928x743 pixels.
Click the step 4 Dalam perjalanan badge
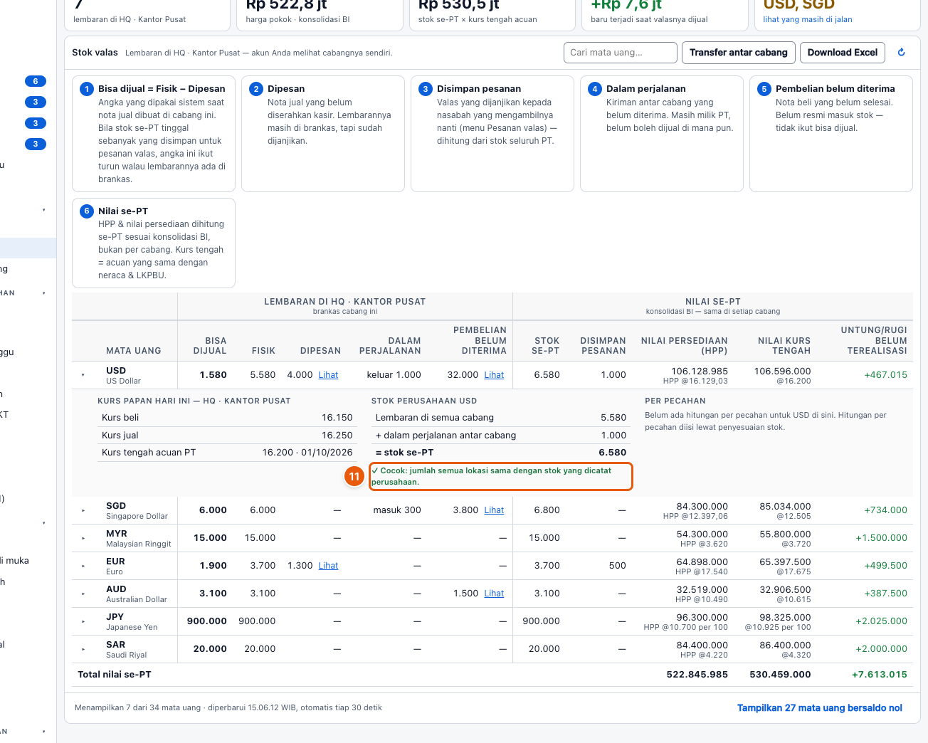click(x=595, y=89)
